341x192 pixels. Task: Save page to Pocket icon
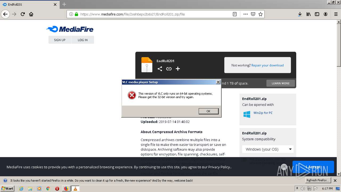click(x=253, y=14)
